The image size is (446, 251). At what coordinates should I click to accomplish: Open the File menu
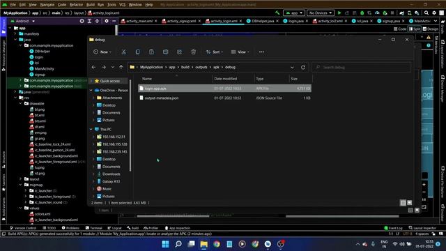[x=13, y=5]
